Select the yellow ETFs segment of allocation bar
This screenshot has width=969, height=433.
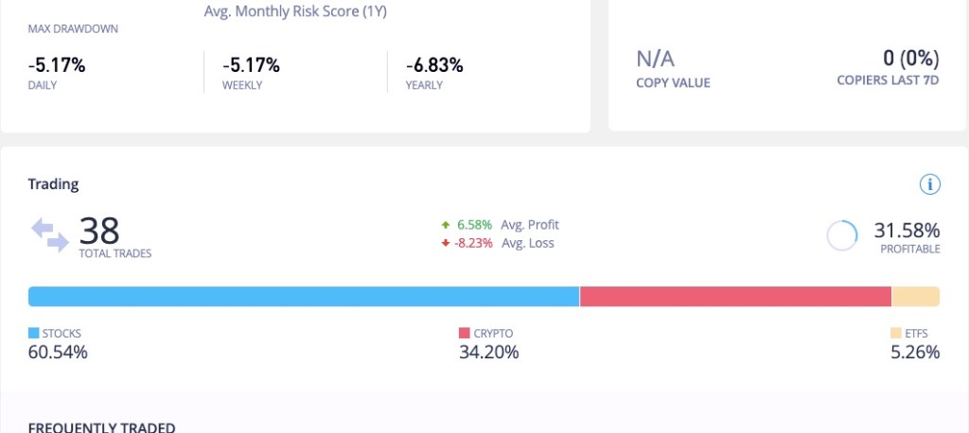pyautogui.click(x=915, y=297)
